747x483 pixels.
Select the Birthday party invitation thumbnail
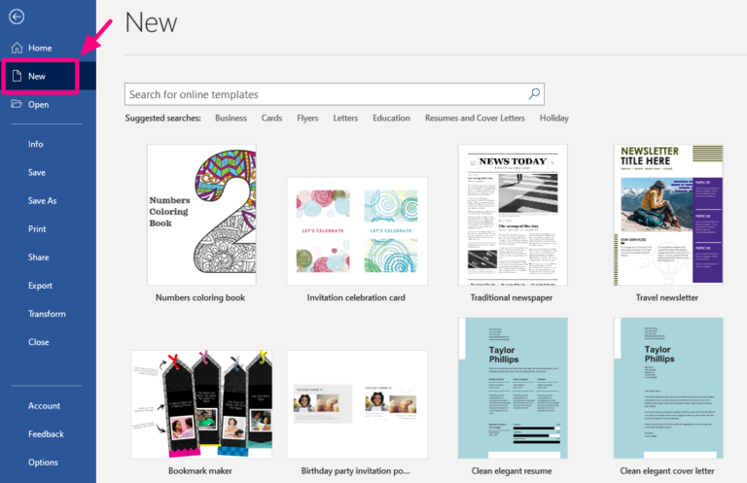pos(357,404)
